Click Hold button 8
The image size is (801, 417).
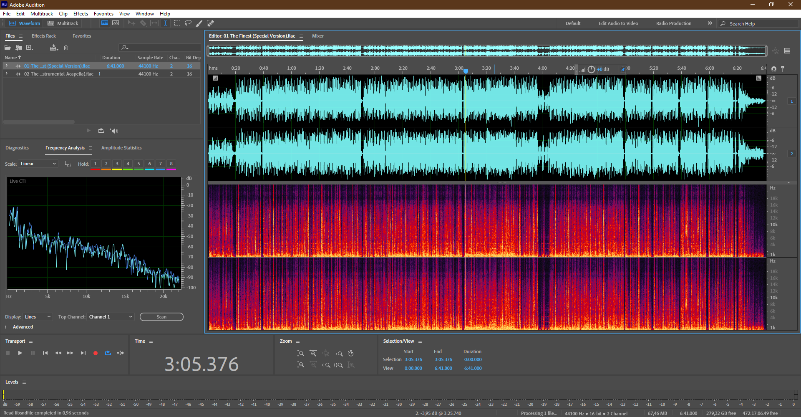pos(171,164)
